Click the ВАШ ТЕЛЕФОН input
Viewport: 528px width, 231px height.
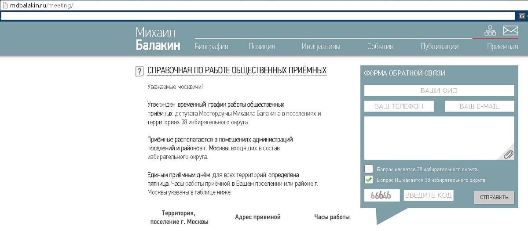pyautogui.click(x=399, y=106)
